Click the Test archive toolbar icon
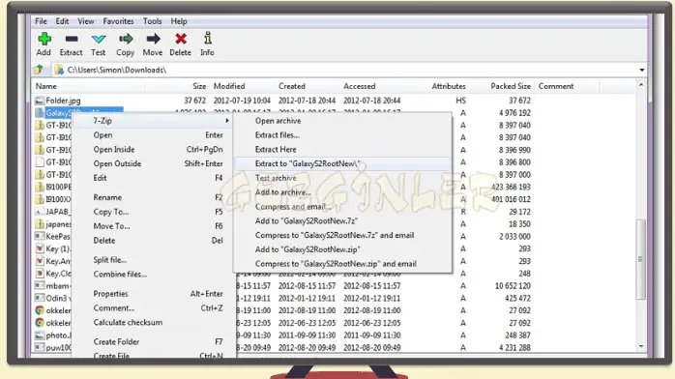 98,39
